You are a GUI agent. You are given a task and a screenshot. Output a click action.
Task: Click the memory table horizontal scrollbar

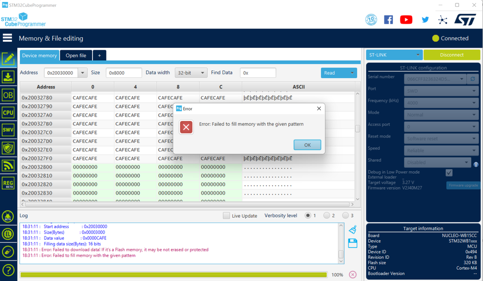188,204
